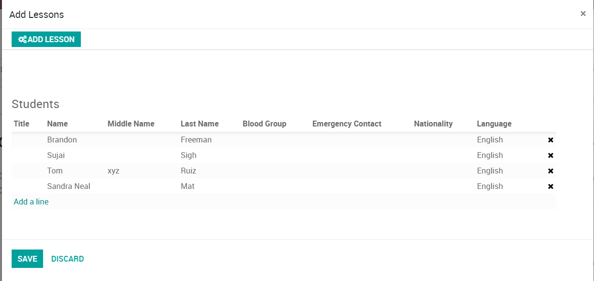Save the lesson form
Image resolution: width=594 pixels, height=281 pixels.
pos(27,259)
